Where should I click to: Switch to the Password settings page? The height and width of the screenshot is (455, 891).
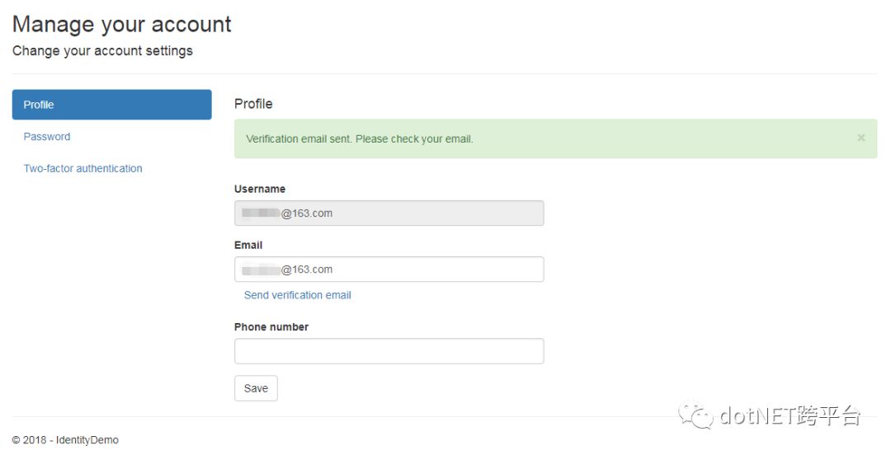point(47,137)
